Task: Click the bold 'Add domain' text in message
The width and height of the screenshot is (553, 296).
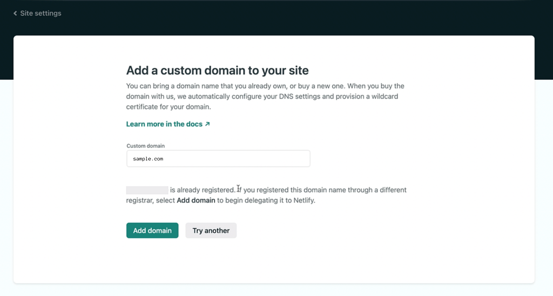Action: 195,200
